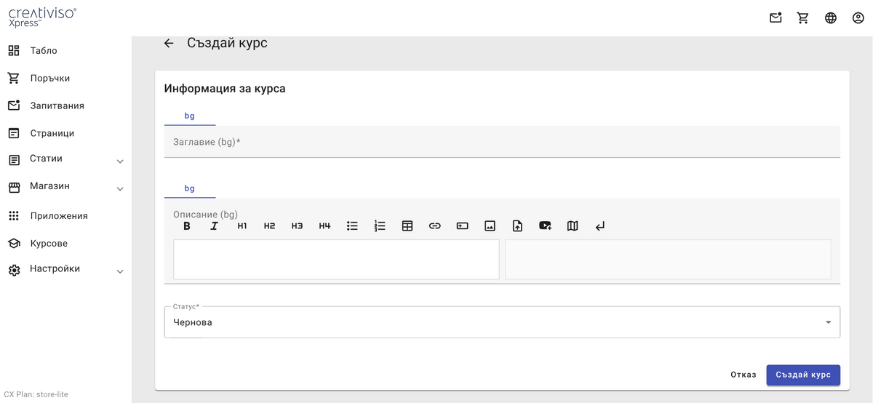Click the upload file icon
Screen dimensions: 873x403
(x=517, y=226)
